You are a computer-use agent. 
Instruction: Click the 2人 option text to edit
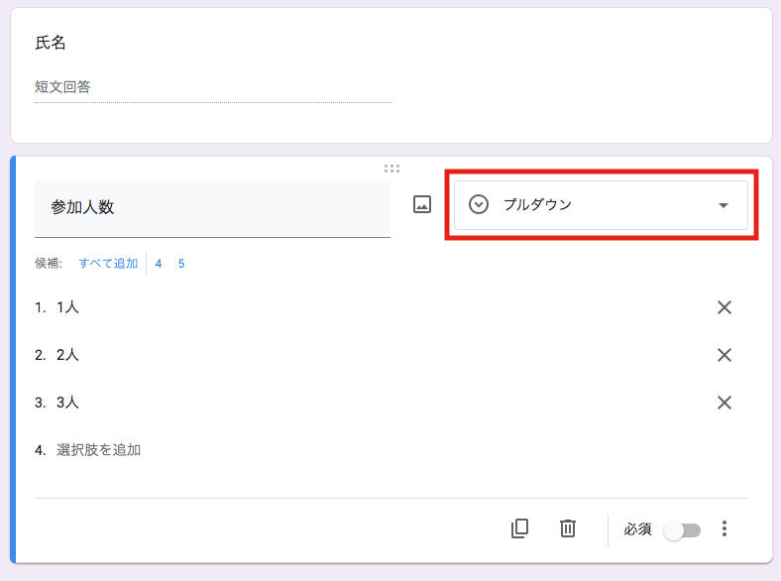coord(68,355)
